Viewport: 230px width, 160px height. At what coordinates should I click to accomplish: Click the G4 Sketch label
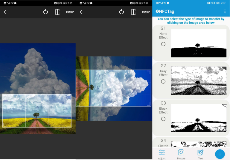pyautogui.click(x=163, y=143)
